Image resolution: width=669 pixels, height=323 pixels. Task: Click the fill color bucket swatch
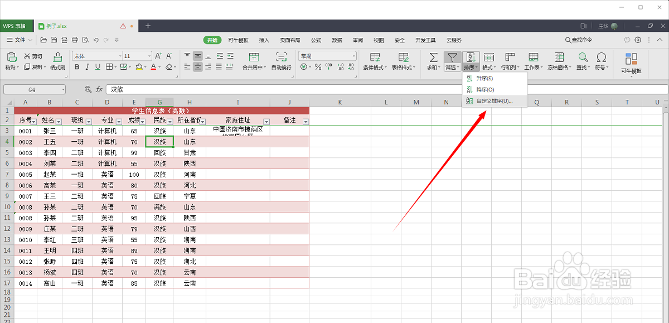pos(139,67)
